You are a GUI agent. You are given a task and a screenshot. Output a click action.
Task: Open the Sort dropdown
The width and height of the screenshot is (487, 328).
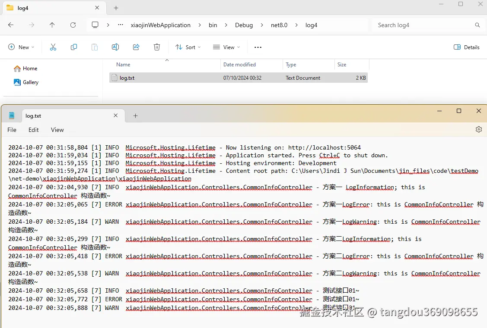point(188,47)
